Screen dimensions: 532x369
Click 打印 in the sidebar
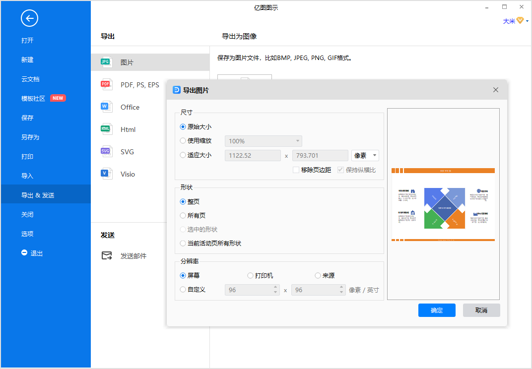(x=27, y=156)
